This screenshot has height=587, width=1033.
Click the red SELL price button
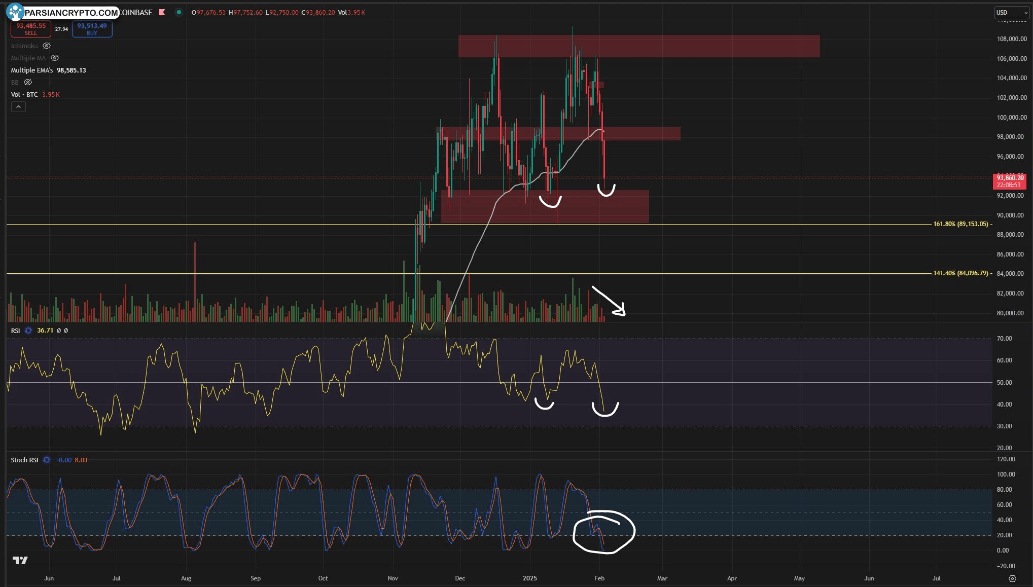(31, 29)
